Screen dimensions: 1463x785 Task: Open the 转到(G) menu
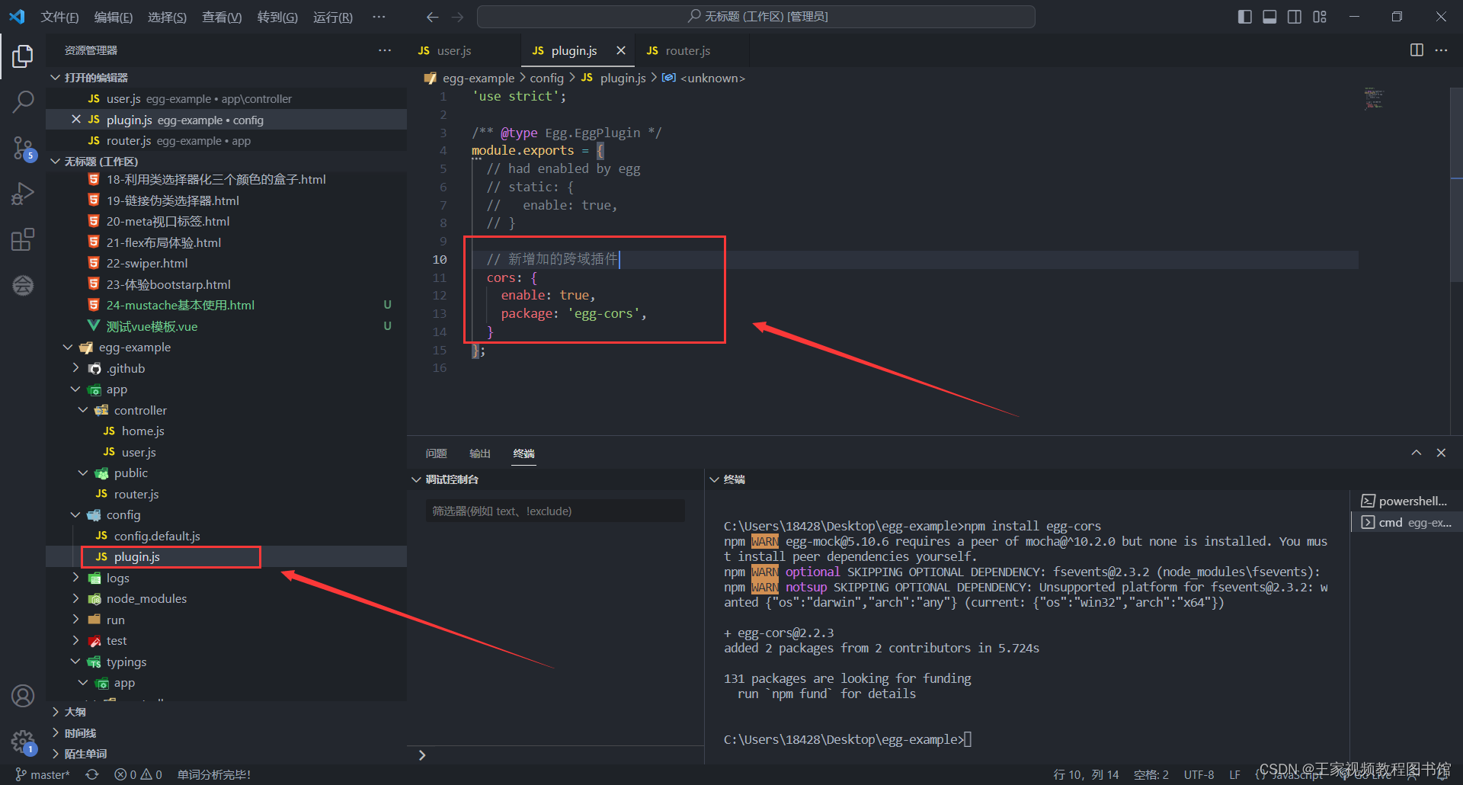pyautogui.click(x=277, y=17)
